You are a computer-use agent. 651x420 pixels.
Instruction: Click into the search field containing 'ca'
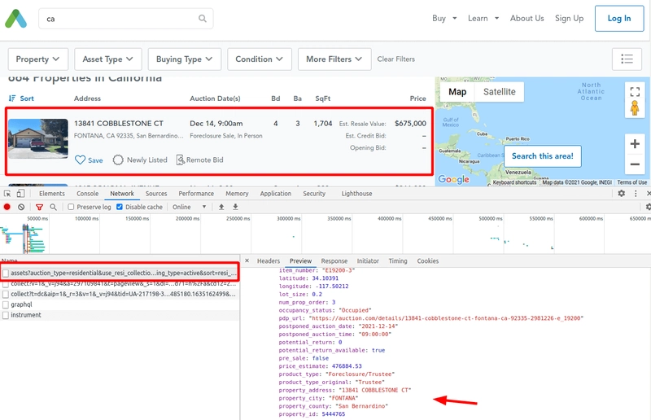coord(126,19)
